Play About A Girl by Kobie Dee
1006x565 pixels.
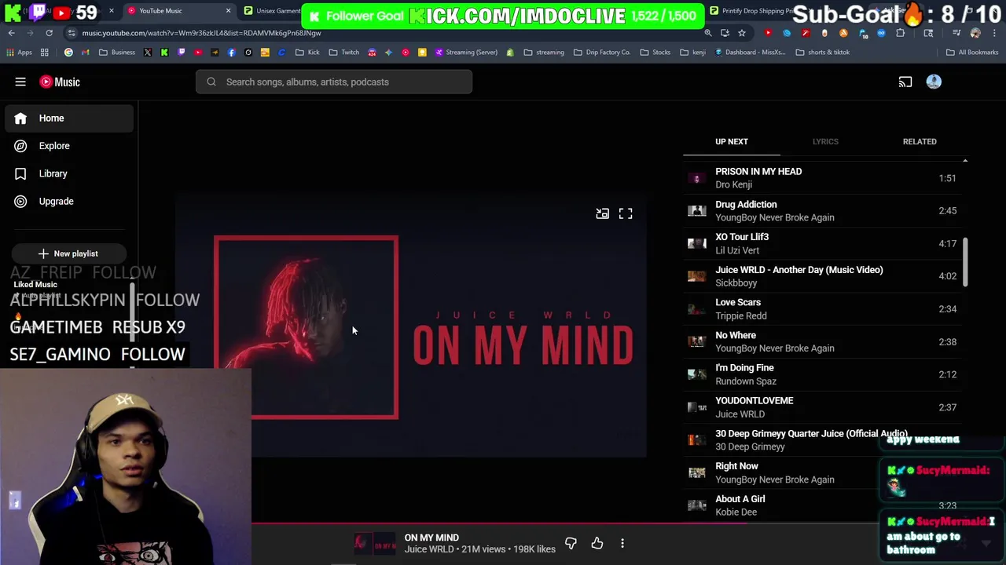coord(824,505)
